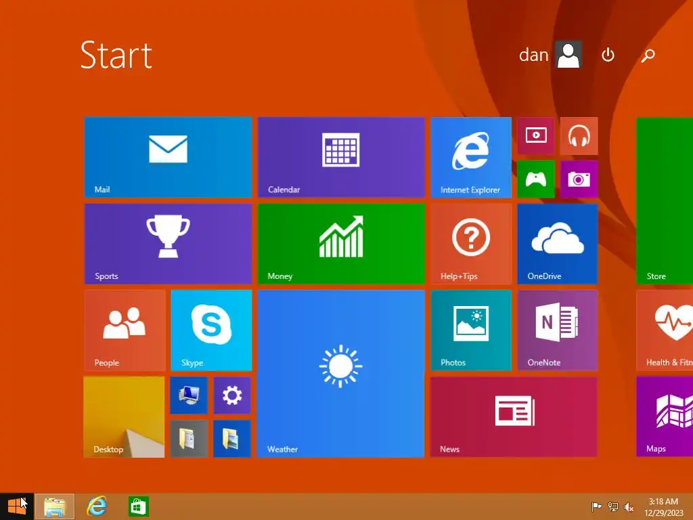Screen dimensions: 693x520
Task: Open the dan user account menu
Action: (550, 55)
